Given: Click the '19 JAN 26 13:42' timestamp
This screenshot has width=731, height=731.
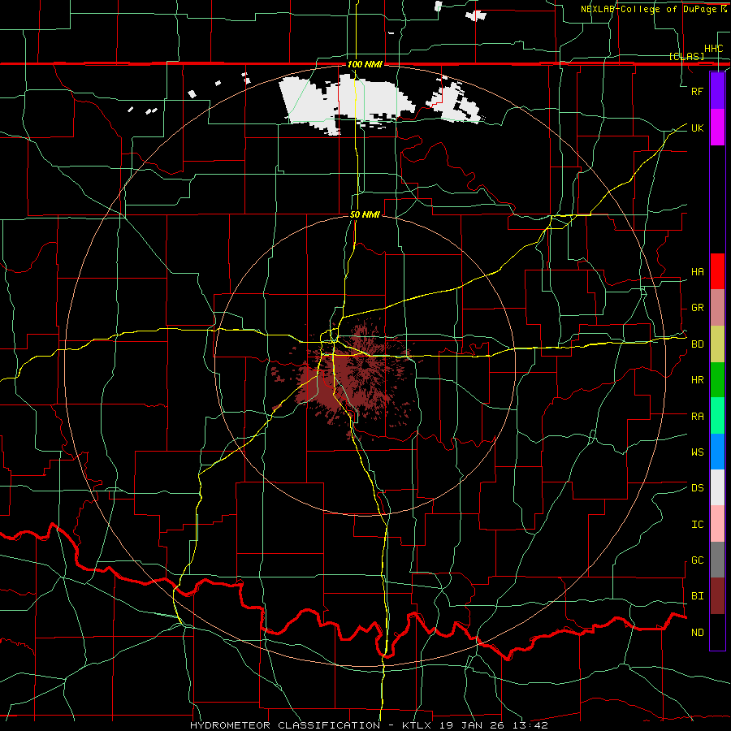Looking at the screenshot, I should [493, 725].
